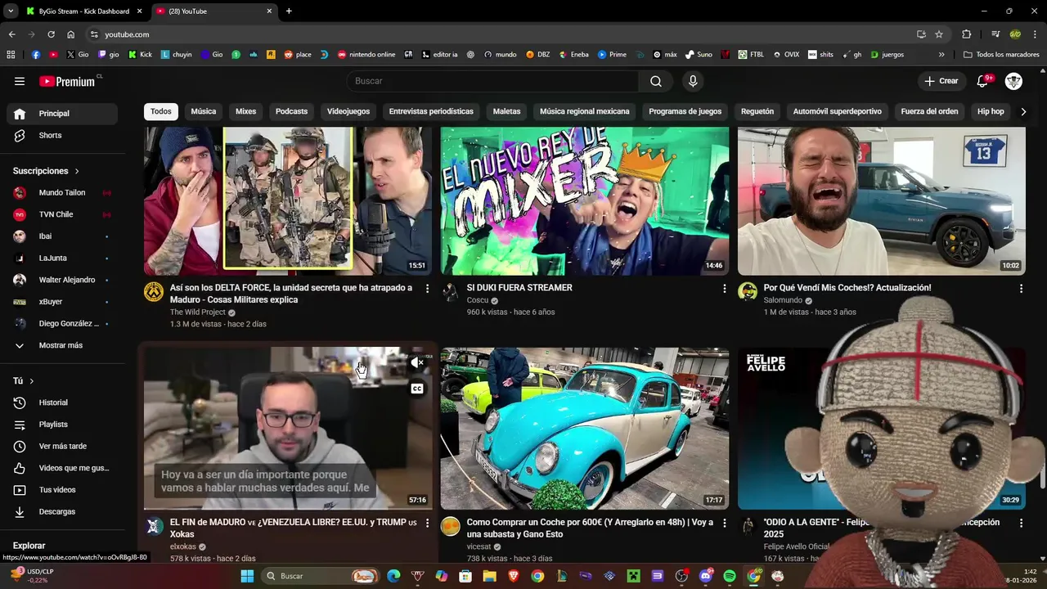Open options menu for SI DUKI FUERA STREAMER
The width and height of the screenshot is (1047, 589).
pos(724,289)
